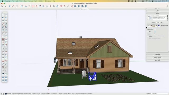Image resolution: width=169 pixels, height=95 pixels.
Task: Expand the Fog Settings panel
Action: 157,59
